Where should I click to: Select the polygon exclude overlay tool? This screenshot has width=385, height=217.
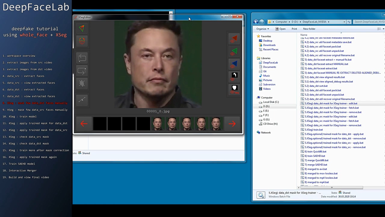[82, 41]
